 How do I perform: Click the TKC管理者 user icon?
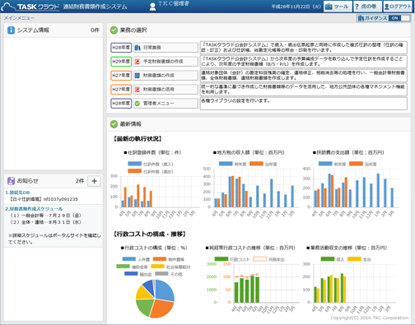pyautogui.click(x=152, y=7)
